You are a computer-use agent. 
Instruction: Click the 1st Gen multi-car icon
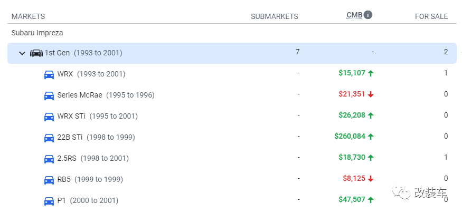pyautogui.click(x=36, y=53)
